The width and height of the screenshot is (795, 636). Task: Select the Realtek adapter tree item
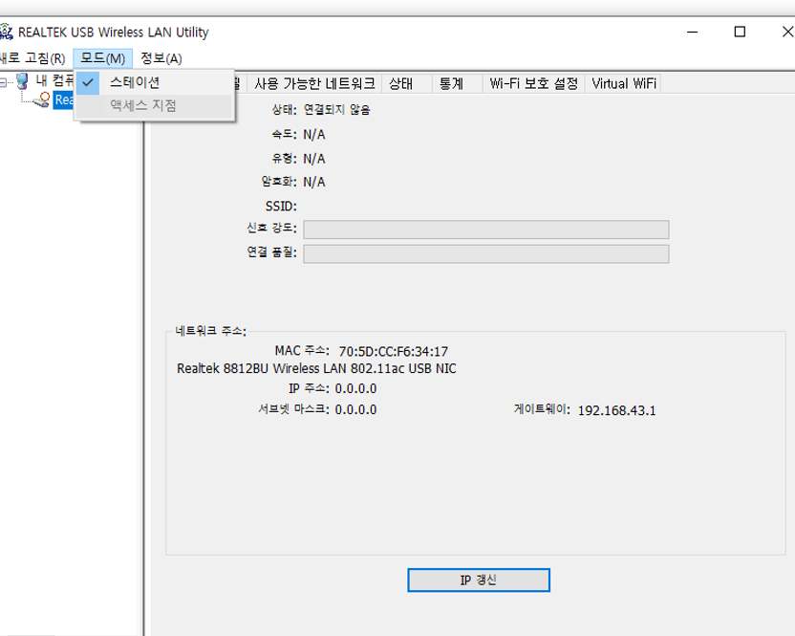point(64,100)
